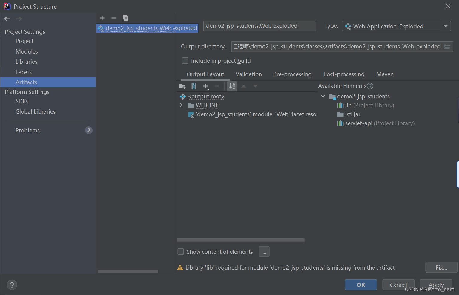Click the ellipsis button beside Show content
The width and height of the screenshot is (459, 295).
(x=264, y=252)
